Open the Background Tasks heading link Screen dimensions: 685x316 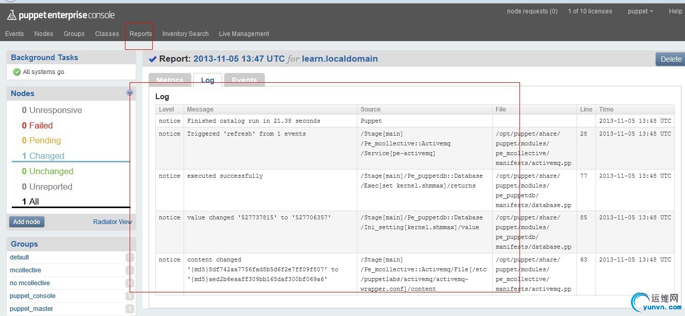(44, 58)
